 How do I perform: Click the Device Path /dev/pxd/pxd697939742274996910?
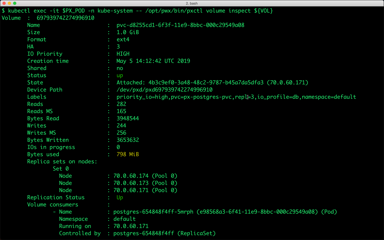(x=164, y=89)
